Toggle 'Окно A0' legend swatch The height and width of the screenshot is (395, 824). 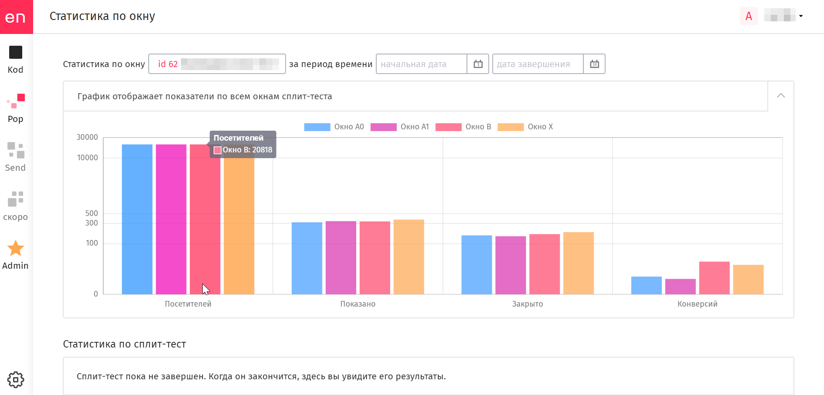[x=317, y=127]
